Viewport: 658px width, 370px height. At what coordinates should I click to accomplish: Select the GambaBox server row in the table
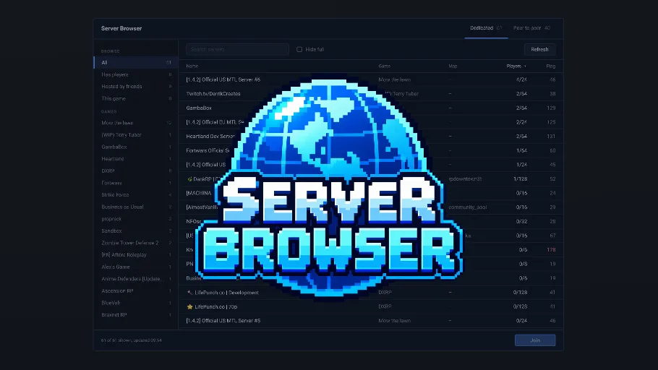[371, 108]
